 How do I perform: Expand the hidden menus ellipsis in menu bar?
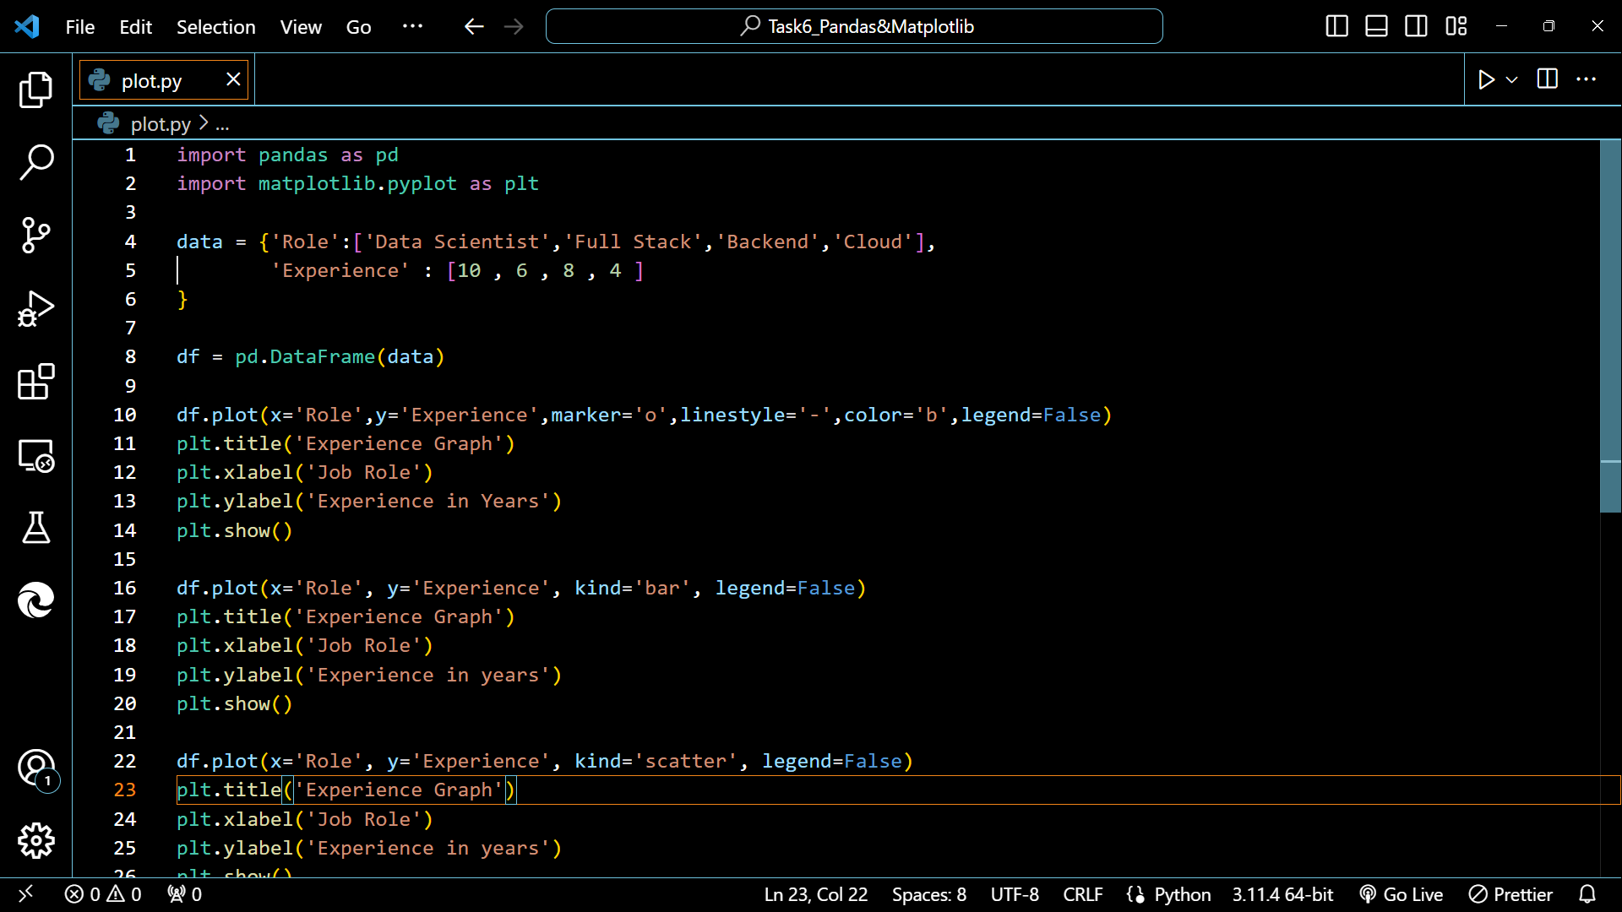coord(412,26)
